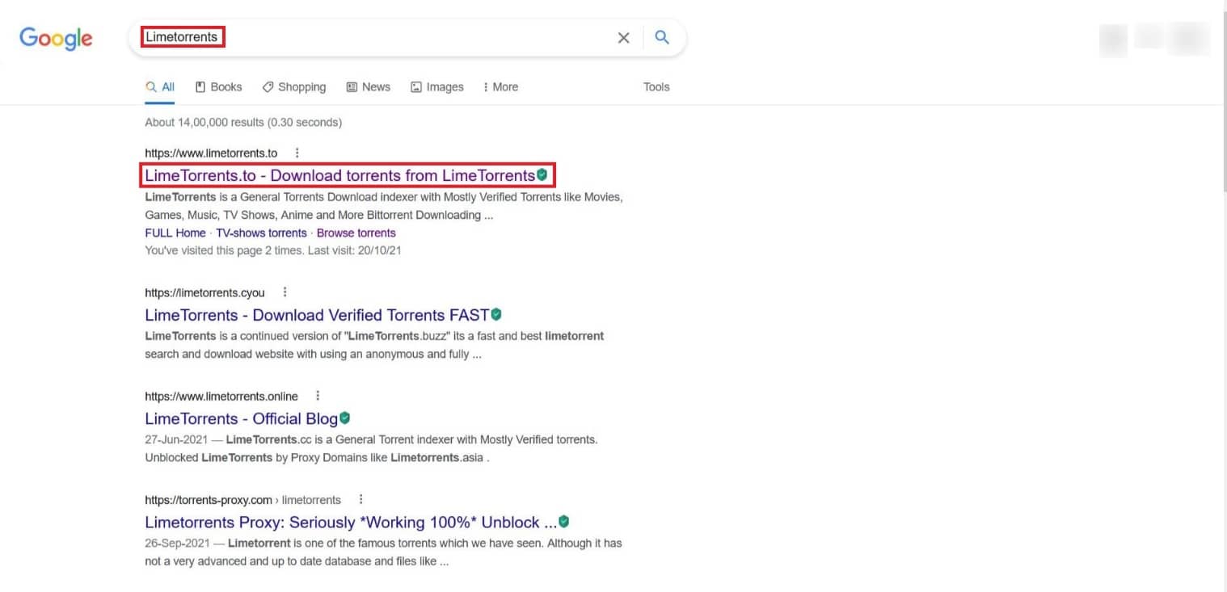Viewport: 1227px width, 592px height.
Task: Switch to the Images tab
Action: tap(437, 87)
